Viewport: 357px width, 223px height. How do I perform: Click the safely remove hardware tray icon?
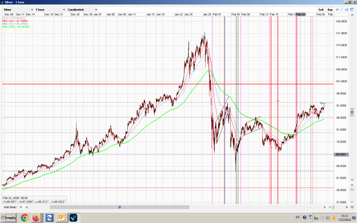coord(316,218)
